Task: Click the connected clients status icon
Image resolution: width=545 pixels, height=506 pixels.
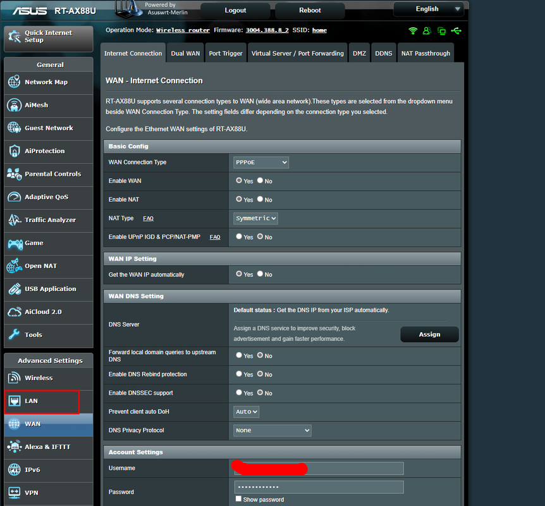Action: click(427, 31)
